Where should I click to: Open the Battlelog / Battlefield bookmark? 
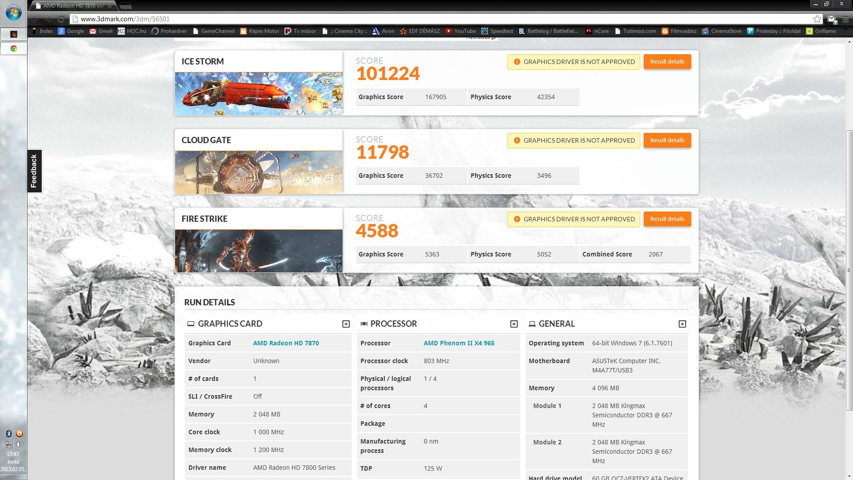(x=548, y=31)
